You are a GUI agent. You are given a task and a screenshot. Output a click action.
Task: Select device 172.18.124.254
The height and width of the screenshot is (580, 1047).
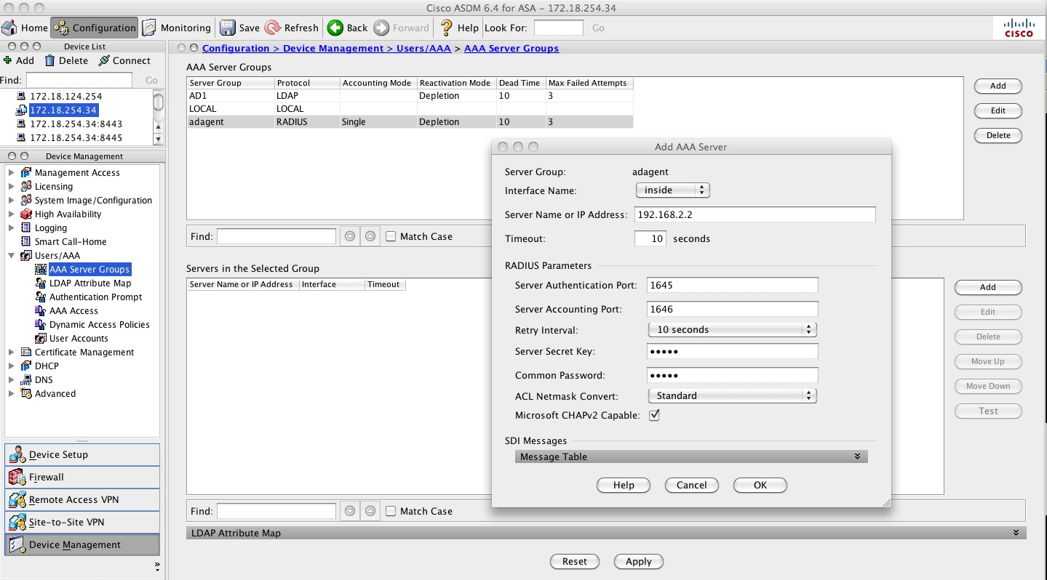pyautogui.click(x=65, y=96)
